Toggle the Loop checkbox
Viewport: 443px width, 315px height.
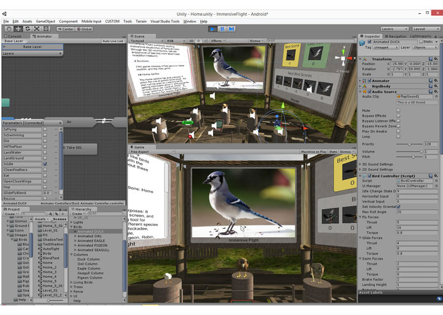click(x=398, y=136)
